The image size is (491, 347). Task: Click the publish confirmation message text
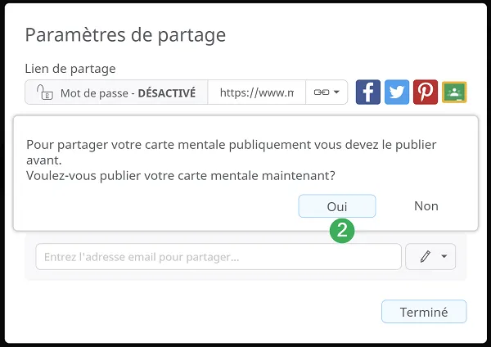tap(232, 152)
